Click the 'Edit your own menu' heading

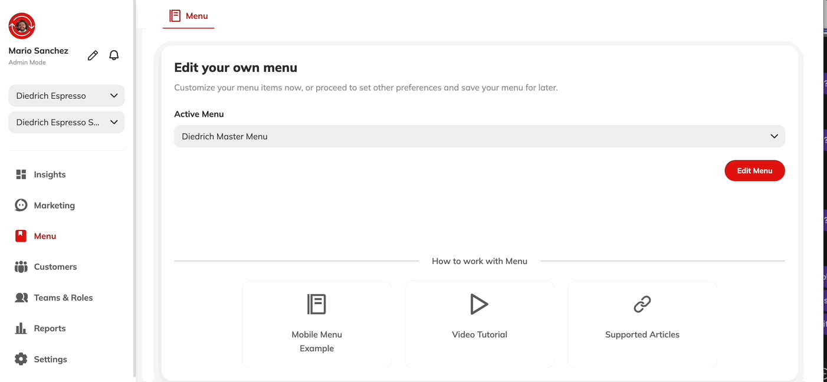[235, 68]
